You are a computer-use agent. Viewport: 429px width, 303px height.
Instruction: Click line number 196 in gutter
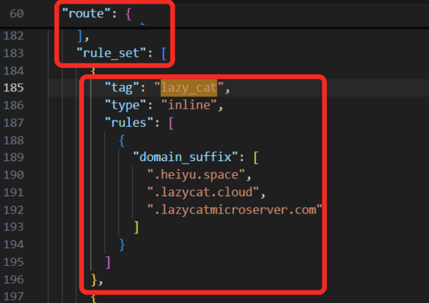point(13,280)
